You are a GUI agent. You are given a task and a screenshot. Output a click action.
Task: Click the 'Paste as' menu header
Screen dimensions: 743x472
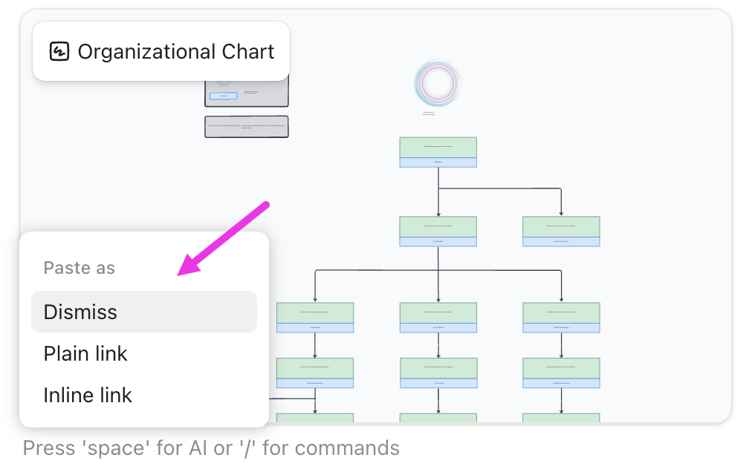pyautogui.click(x=79, y=268)
